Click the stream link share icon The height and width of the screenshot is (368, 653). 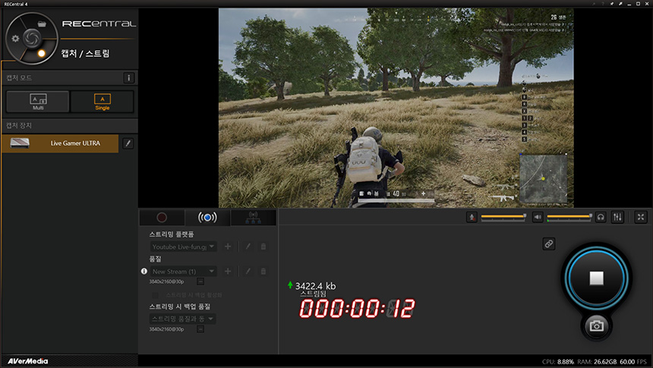549,244
